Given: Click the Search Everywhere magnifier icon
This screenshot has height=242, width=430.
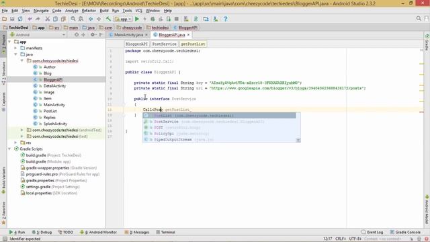Looking at the screenshot, I should [419, 18].
